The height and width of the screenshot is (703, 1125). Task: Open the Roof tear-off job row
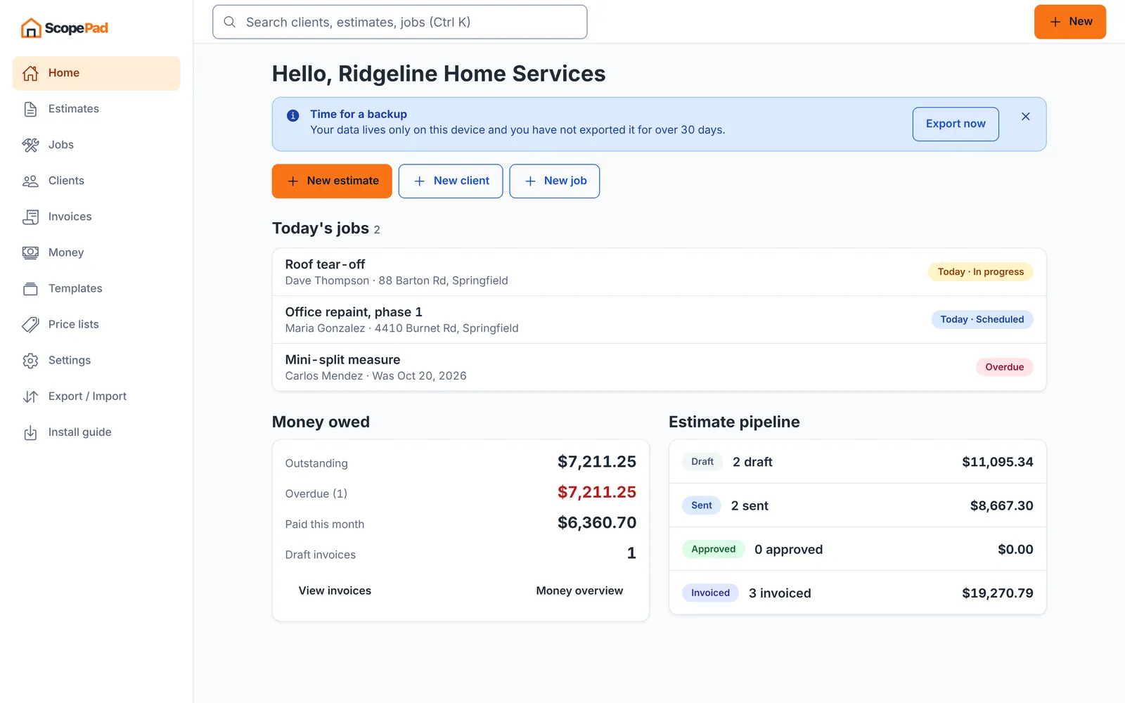660,272
